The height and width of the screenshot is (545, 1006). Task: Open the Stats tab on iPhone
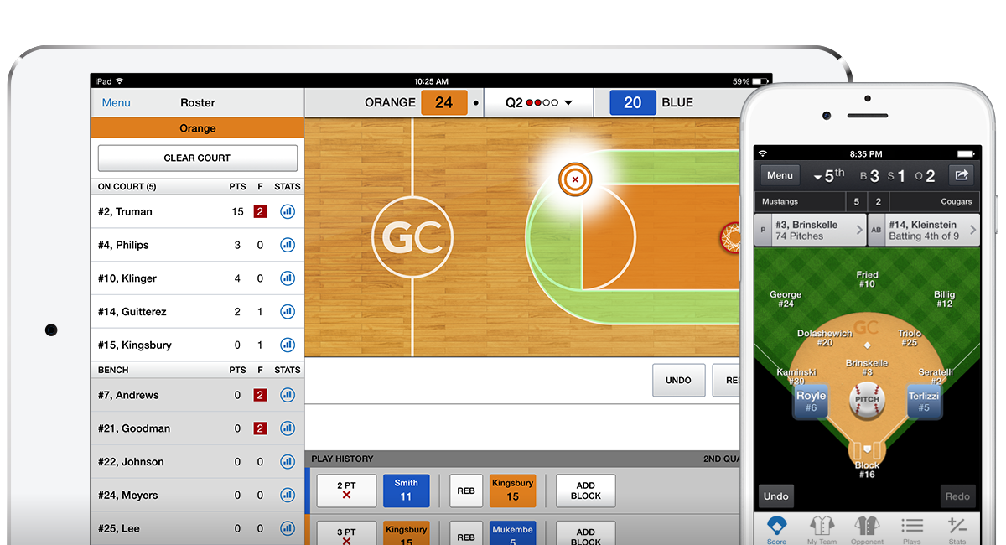pos(957,530)
